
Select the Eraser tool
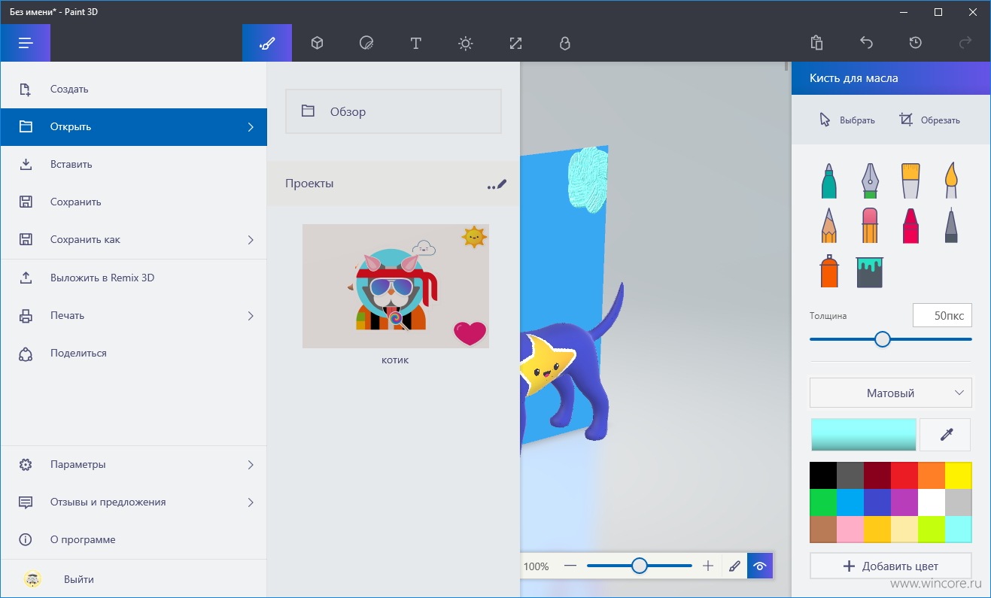click(870, 226)
